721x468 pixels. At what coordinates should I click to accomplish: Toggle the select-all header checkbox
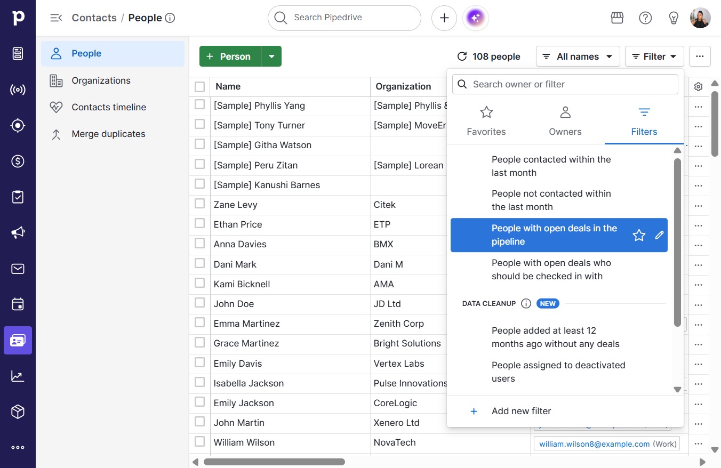[x=199, y=86]
